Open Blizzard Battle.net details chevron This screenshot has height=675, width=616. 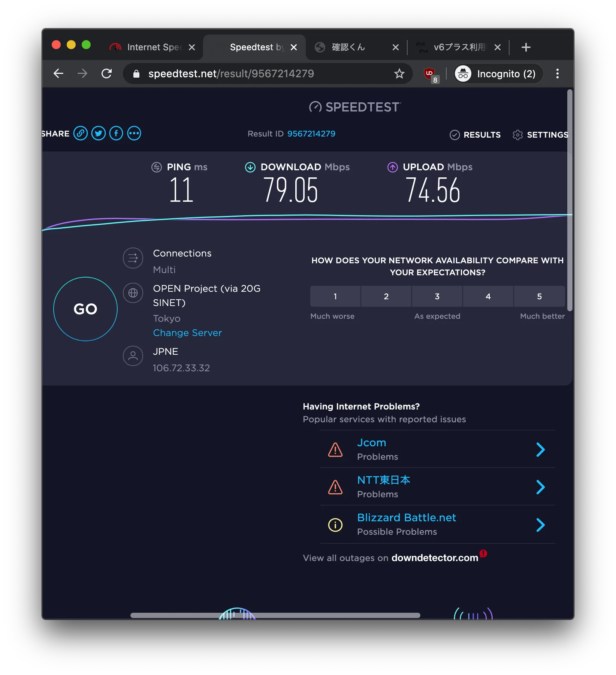click(x=540, y=525)
